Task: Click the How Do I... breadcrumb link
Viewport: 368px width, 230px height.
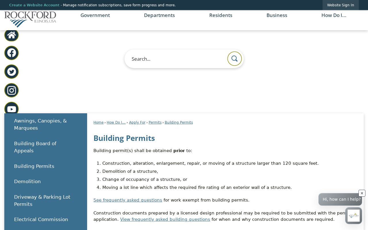Action: (x=116, y=122)
